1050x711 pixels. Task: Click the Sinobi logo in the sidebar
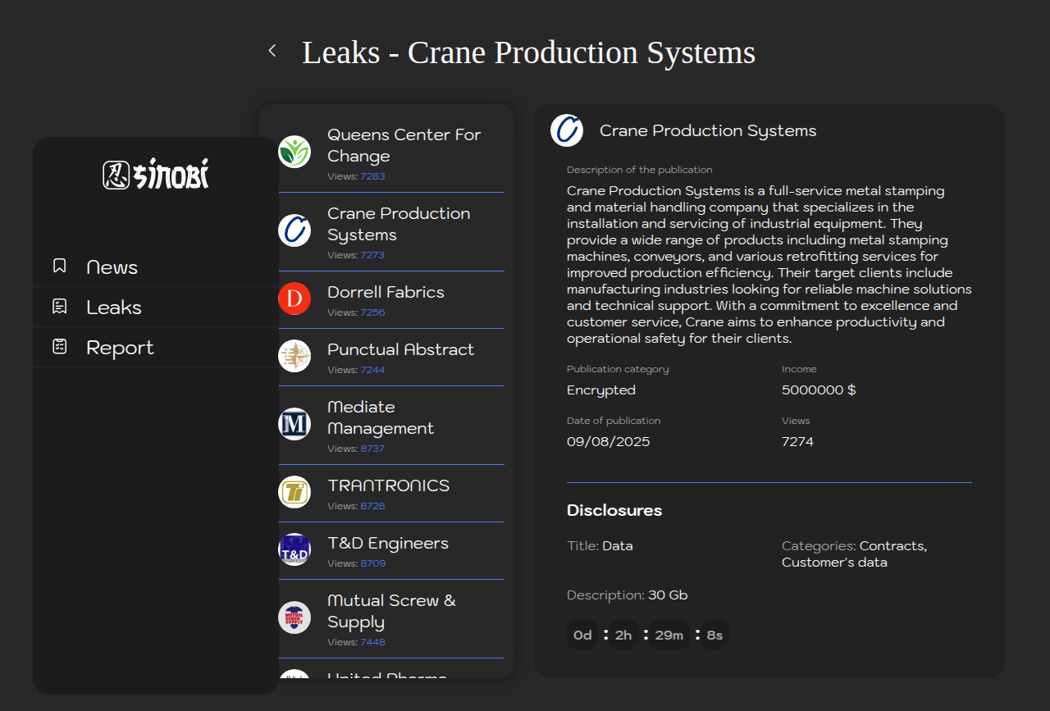[x=156, y=174]
